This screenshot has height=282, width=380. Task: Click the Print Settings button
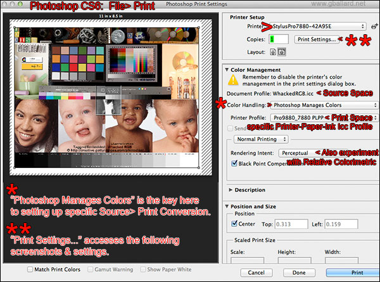317,39
